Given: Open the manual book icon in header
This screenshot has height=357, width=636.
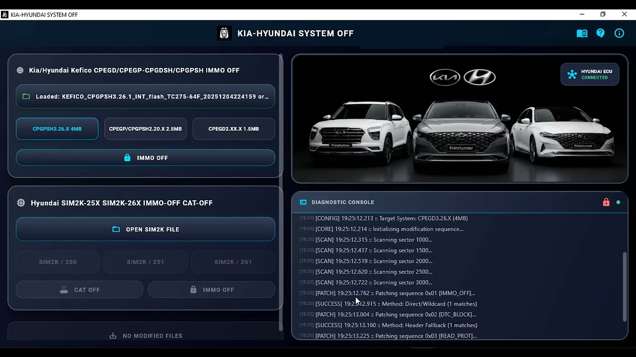Looking at the screenshot, I should click(x=582, y=33).
